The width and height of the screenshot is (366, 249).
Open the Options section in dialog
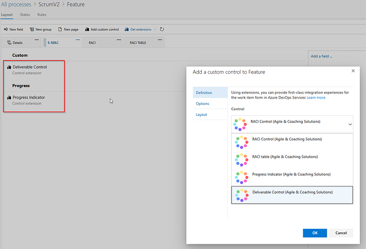210,103
